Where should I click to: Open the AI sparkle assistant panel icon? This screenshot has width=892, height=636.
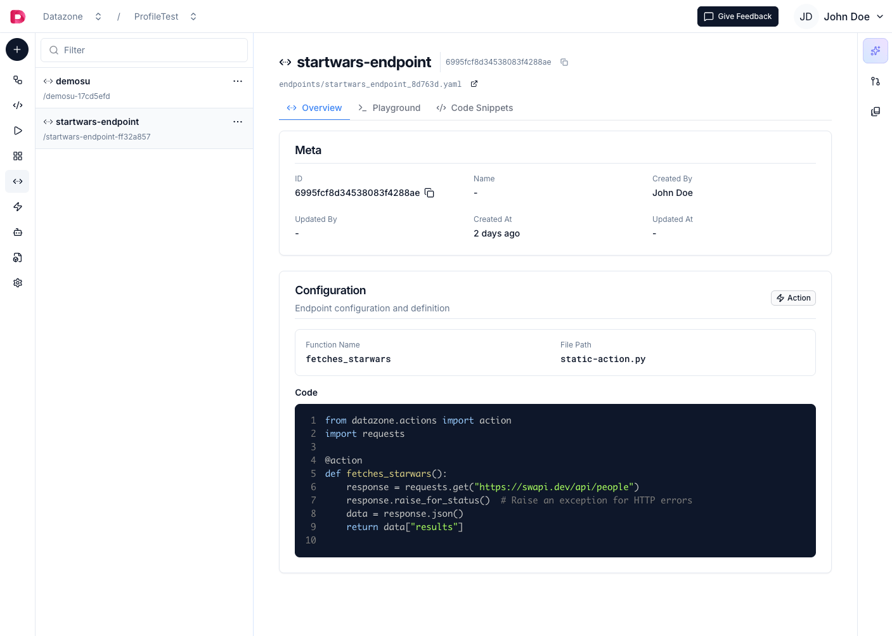coord(876,51)
